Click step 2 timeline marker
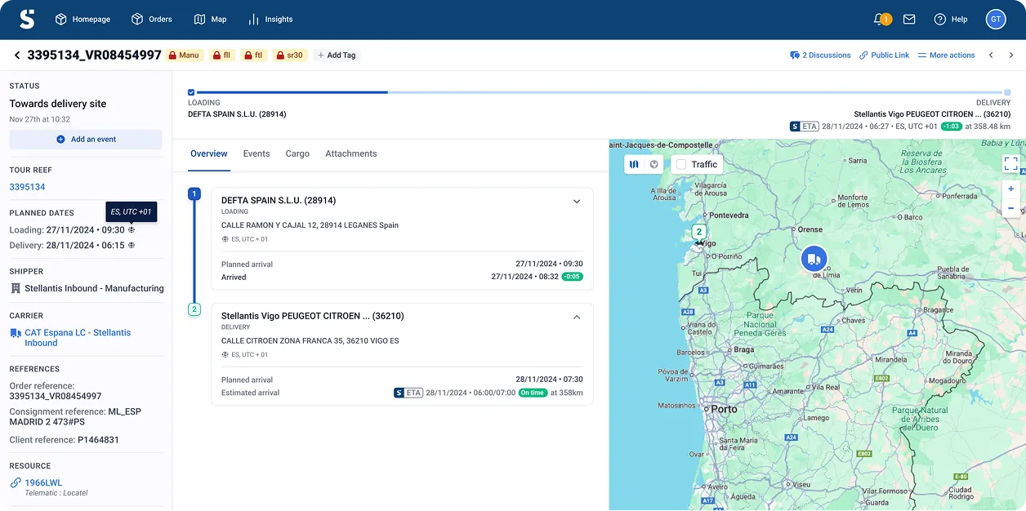The width and height of the screenshot is (1026, 511). (x=194, y=309)
